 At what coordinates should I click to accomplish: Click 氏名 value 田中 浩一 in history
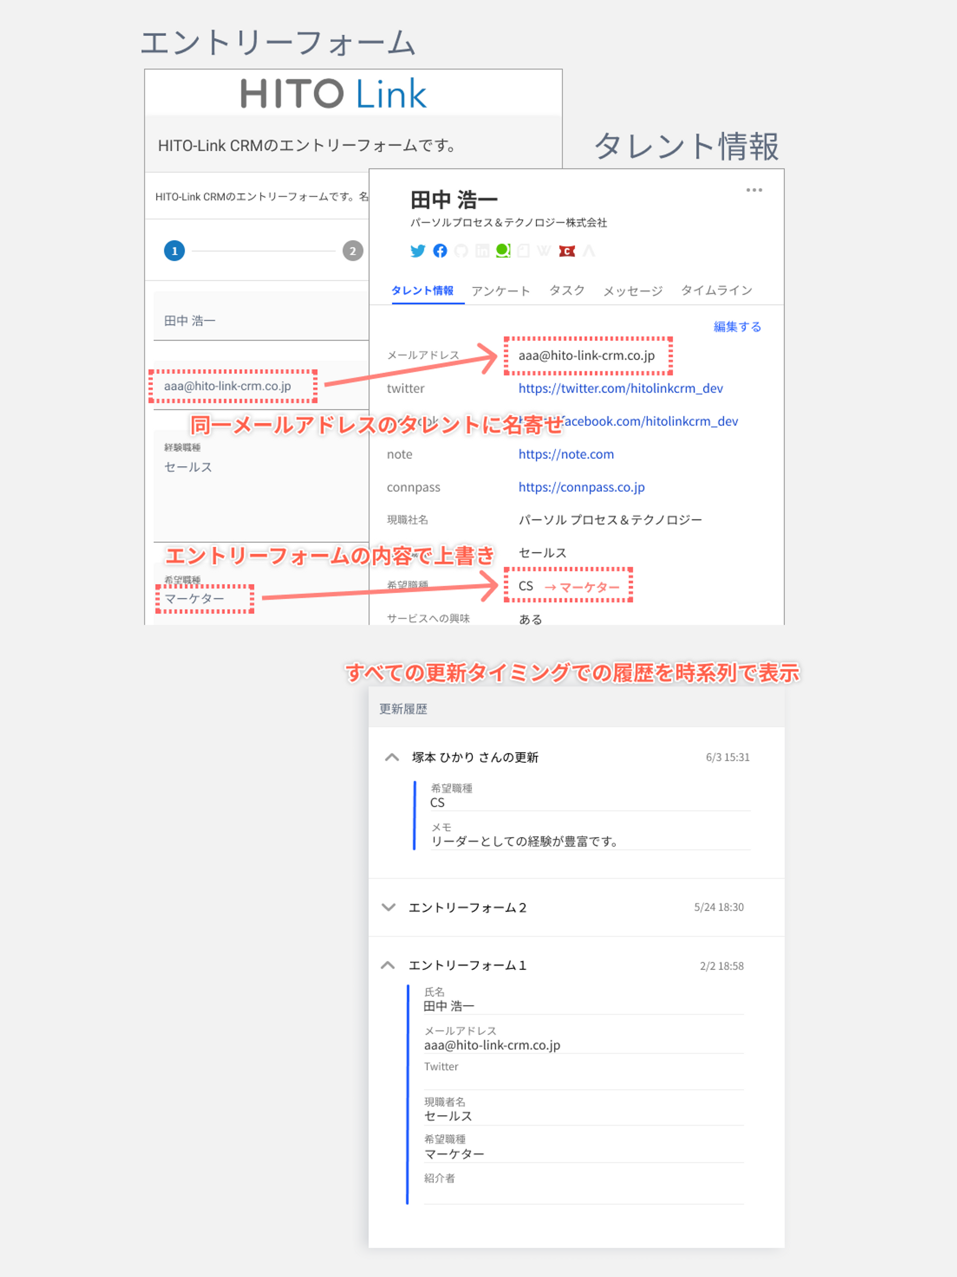point(449,1006)
